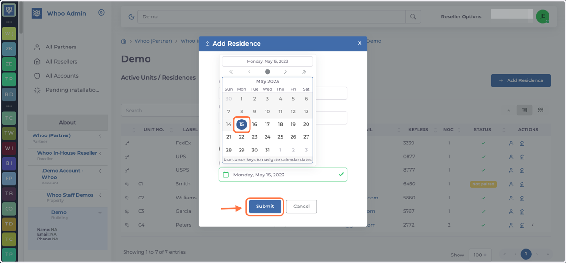Click the table Search input
The height and width of the screenshot is (263, 566).
pyautogui.click(x=160, y=111)
